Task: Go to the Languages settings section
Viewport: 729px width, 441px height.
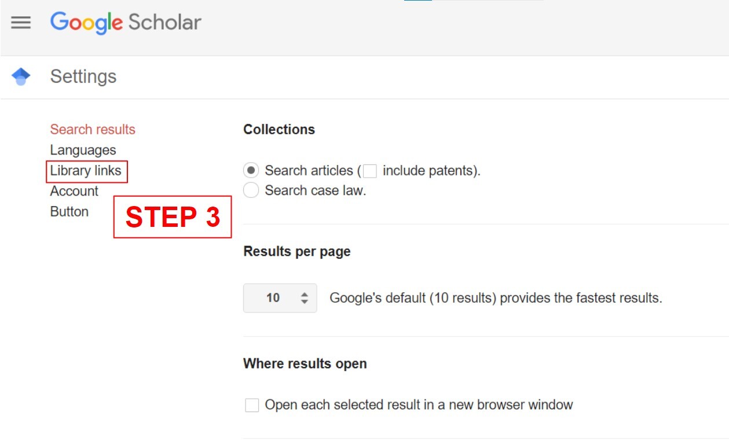Action: coord(83,150)
